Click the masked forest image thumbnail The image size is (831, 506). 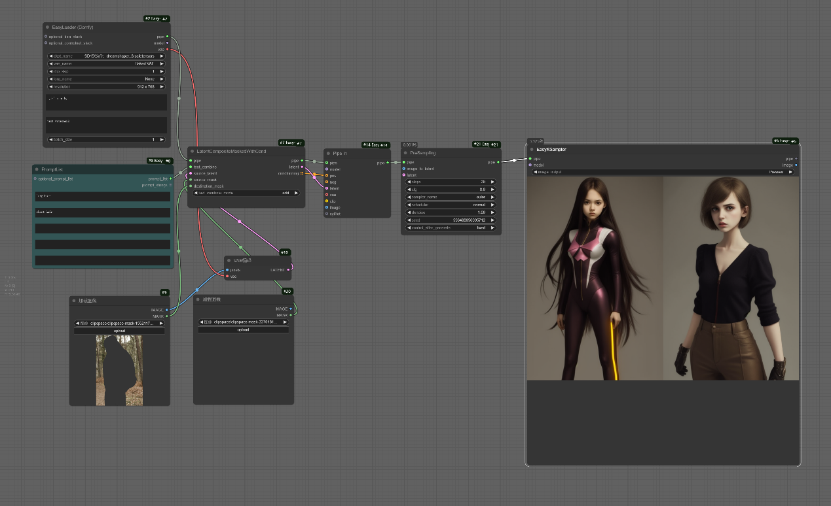coord(119,370)
